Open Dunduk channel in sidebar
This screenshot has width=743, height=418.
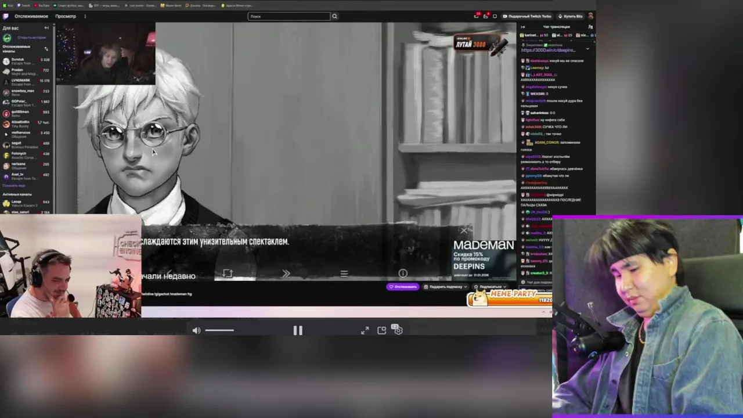coord(27,61)
